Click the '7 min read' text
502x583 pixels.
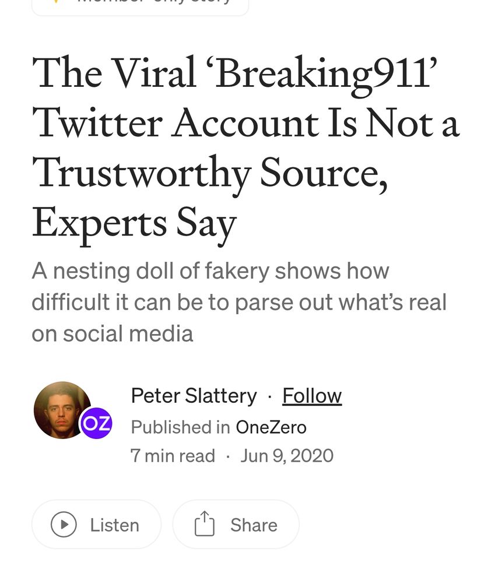click(x=173, y=455)
